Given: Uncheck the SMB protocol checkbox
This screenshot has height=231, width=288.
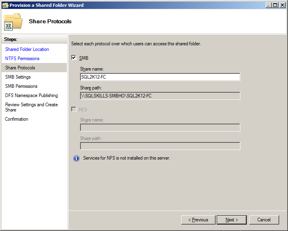Looking at the screenshot, I should [x=74, y=58].
